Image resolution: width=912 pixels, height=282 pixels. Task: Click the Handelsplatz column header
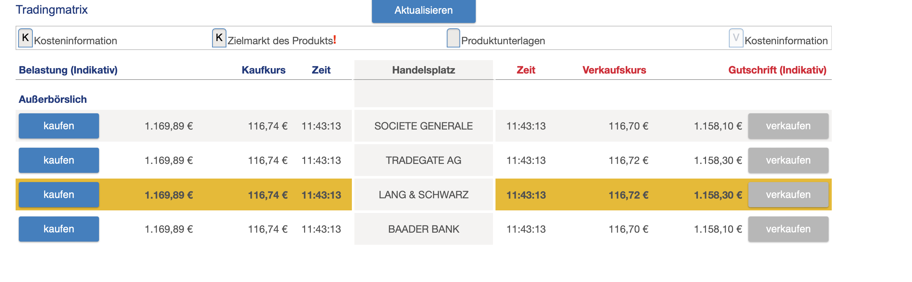pos(423,70)
